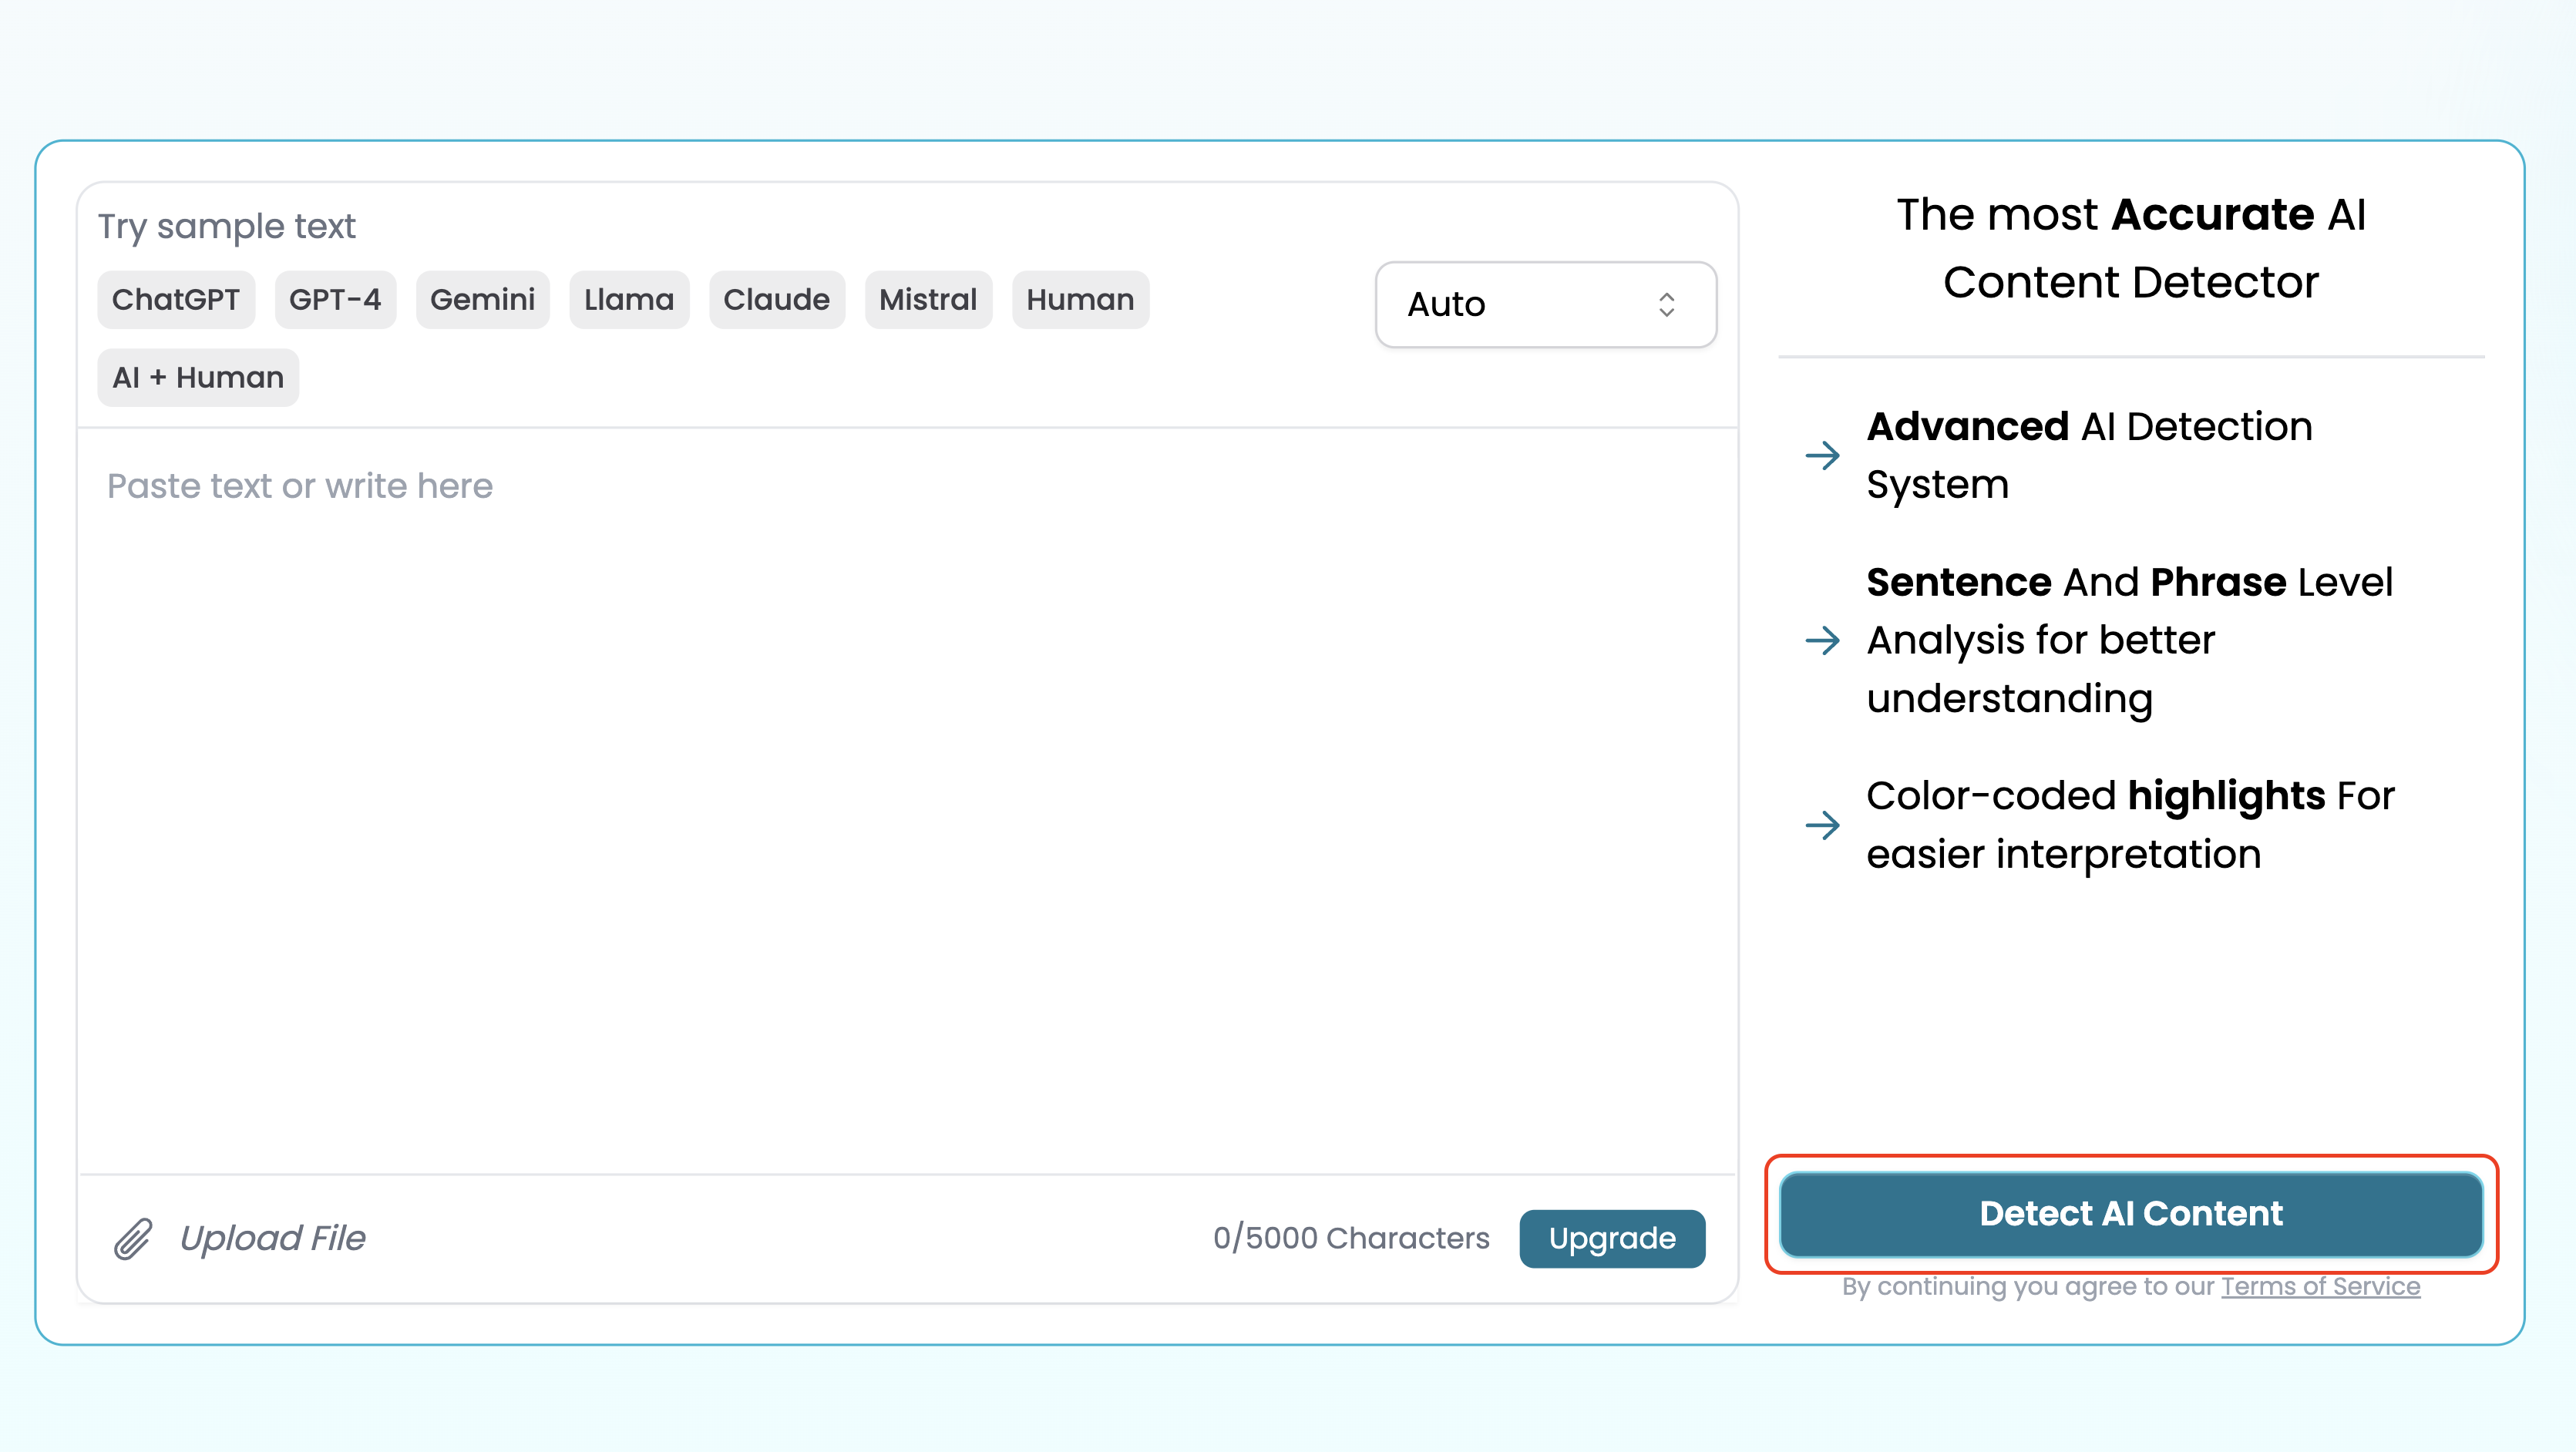This screenshot has width=2576, height=1452.
Task: Click Color-coded highlights feature text
Action: tap(2130, 825)
